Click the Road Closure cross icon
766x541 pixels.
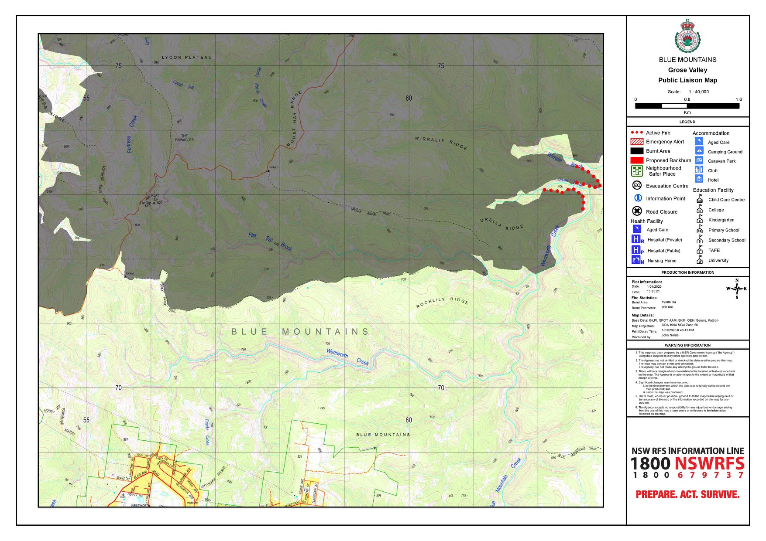coord(637,211)
